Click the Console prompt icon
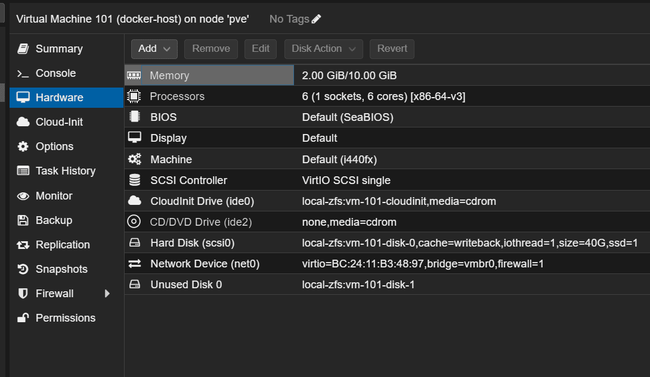650x377 pixels. tap(23, 74)
